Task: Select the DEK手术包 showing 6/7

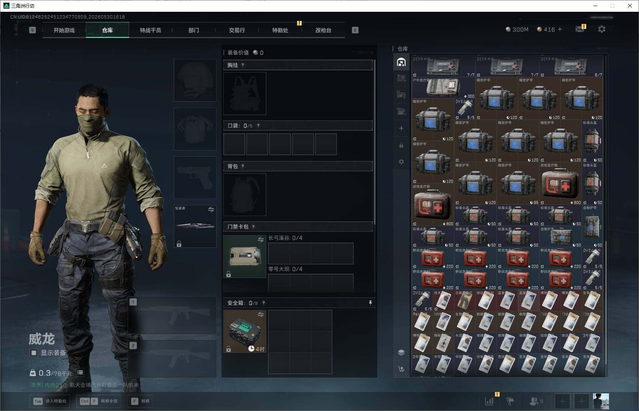Action: 571,66
